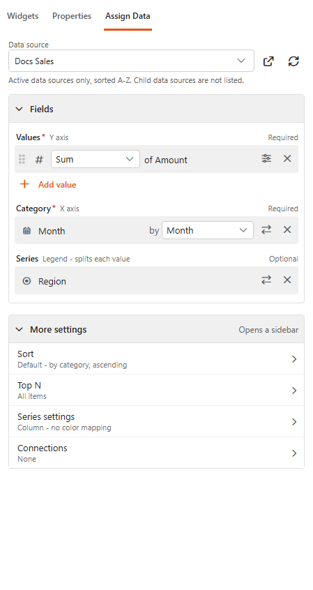
Task: Select the Assign Data tab
Action: 128,16
